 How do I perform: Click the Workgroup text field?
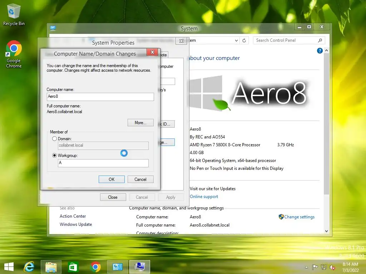[x=103, y=163]
